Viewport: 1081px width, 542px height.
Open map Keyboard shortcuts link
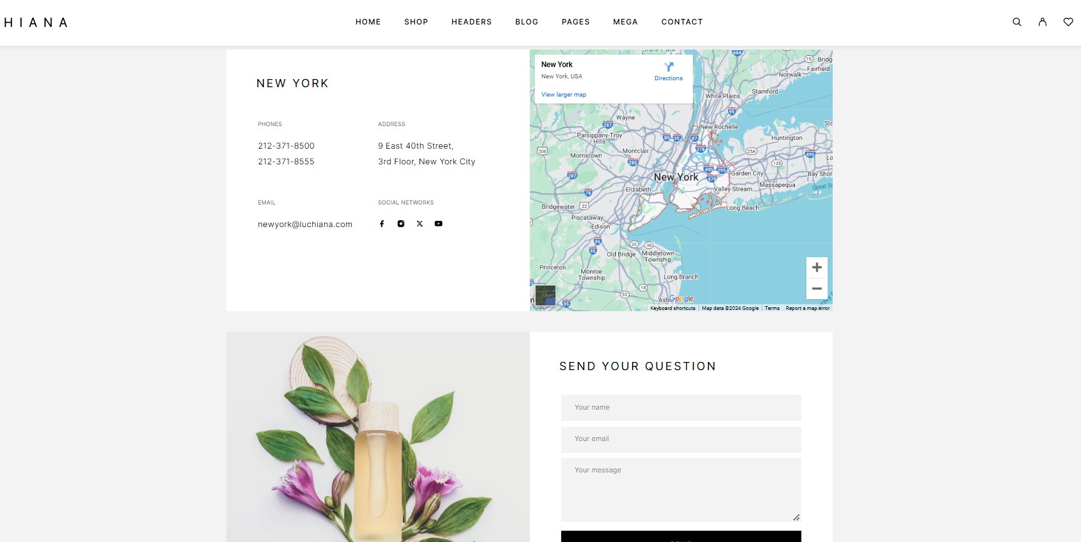click(x=673, y=308)
